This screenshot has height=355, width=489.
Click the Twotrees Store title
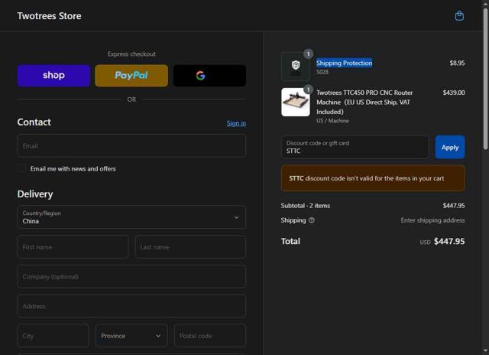click(49, 16)
